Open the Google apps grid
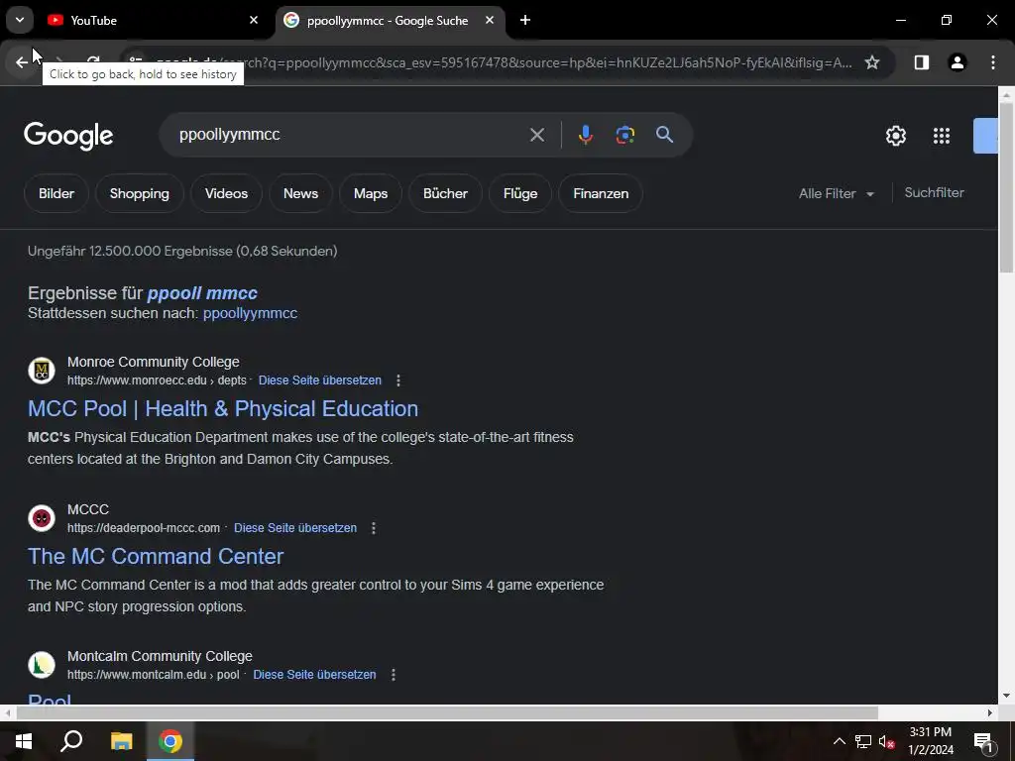This screenshot has height=761, width=1015. point(942,135)
